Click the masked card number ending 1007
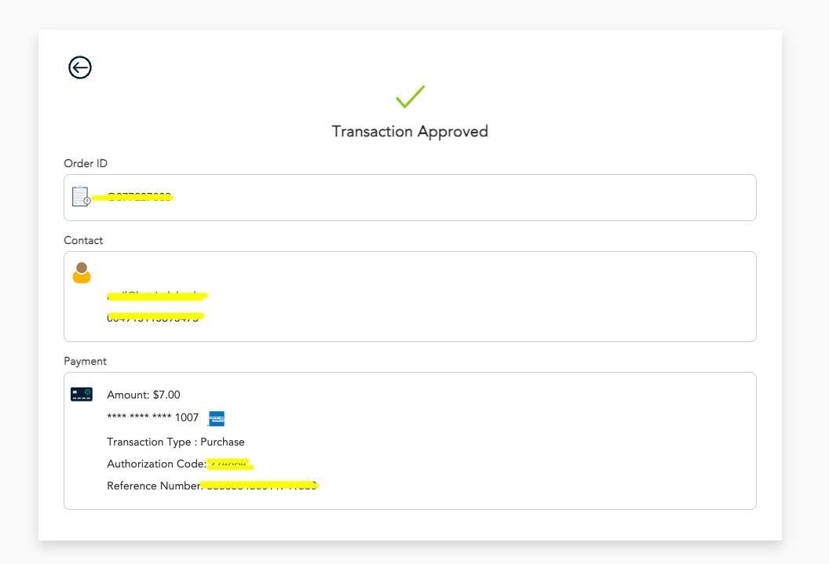 tap(153, 417)
